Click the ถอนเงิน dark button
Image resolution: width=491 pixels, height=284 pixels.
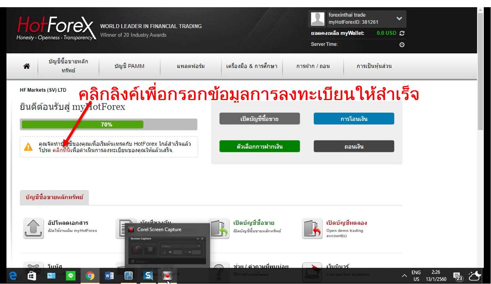coord(354,146)
